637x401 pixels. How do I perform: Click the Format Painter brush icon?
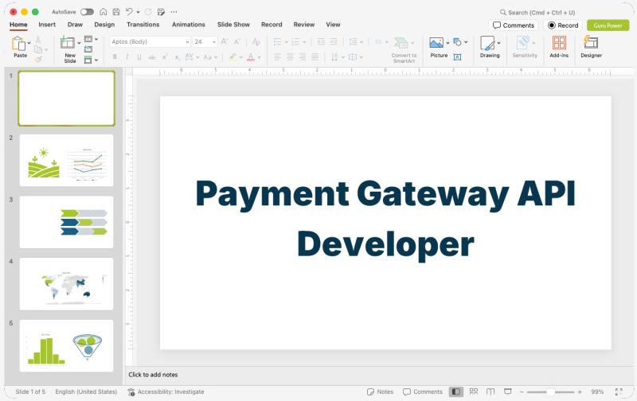[x=38, y=59]
